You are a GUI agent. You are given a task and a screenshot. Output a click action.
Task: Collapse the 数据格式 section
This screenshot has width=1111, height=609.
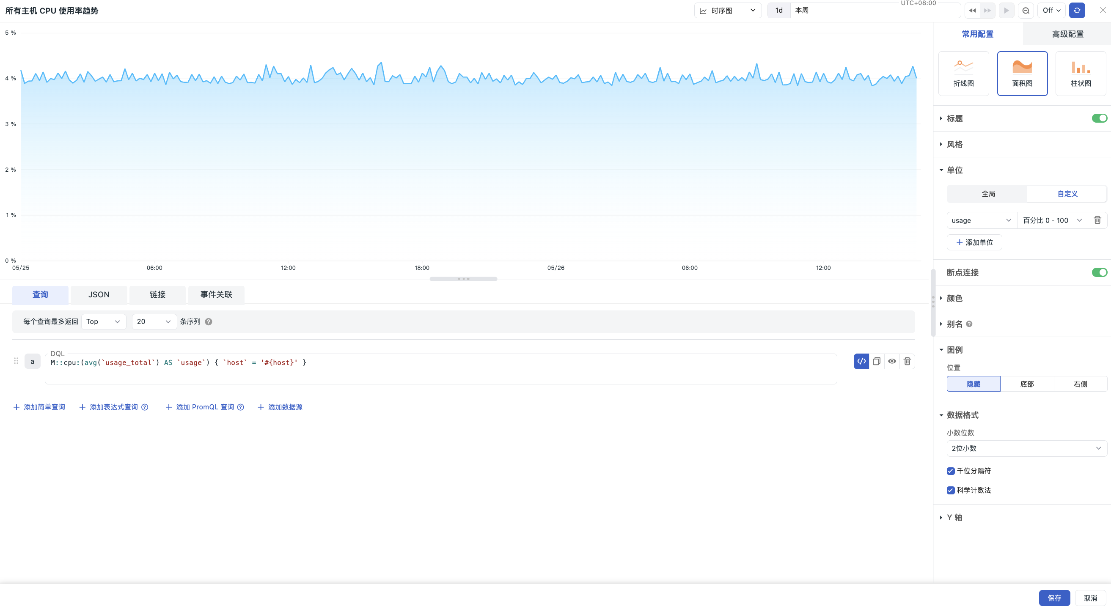962,415
